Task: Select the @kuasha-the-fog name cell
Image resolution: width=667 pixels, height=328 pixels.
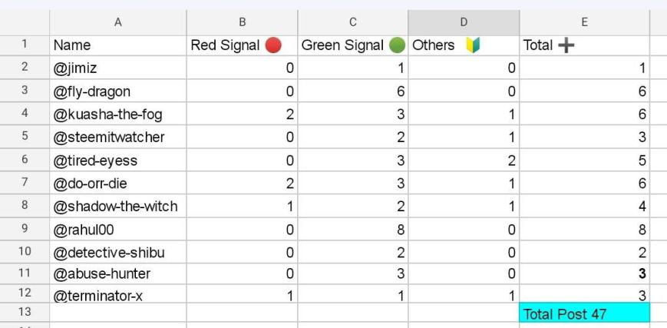Action: 118,114
